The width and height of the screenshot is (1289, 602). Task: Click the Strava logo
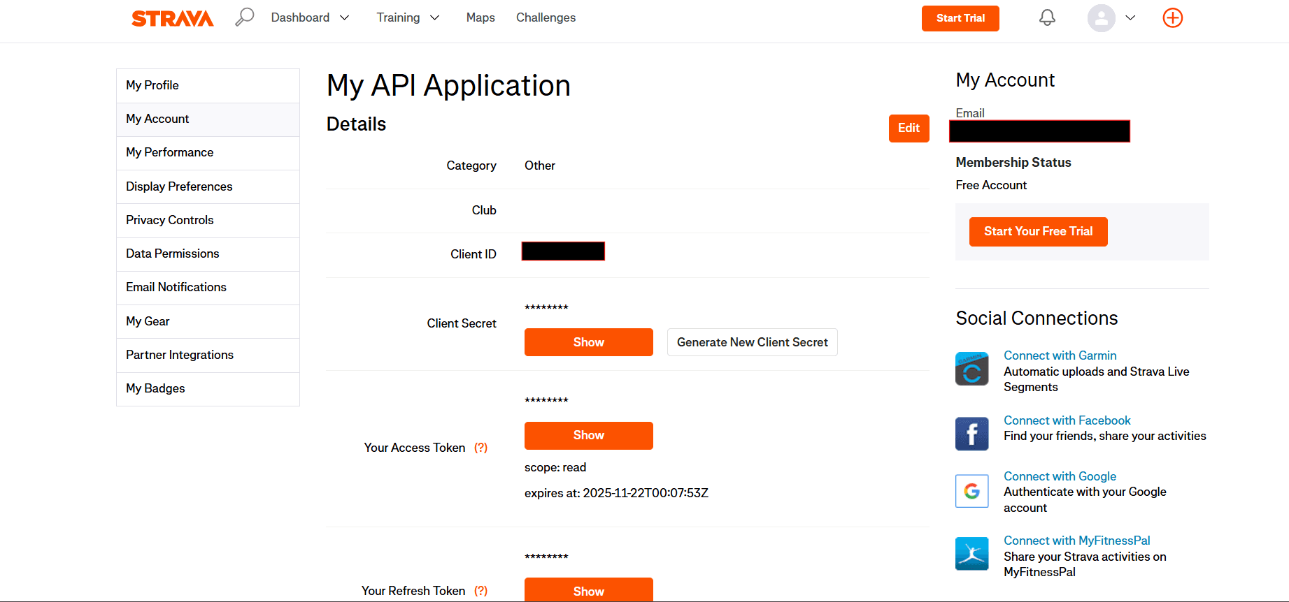pos(172,18)
